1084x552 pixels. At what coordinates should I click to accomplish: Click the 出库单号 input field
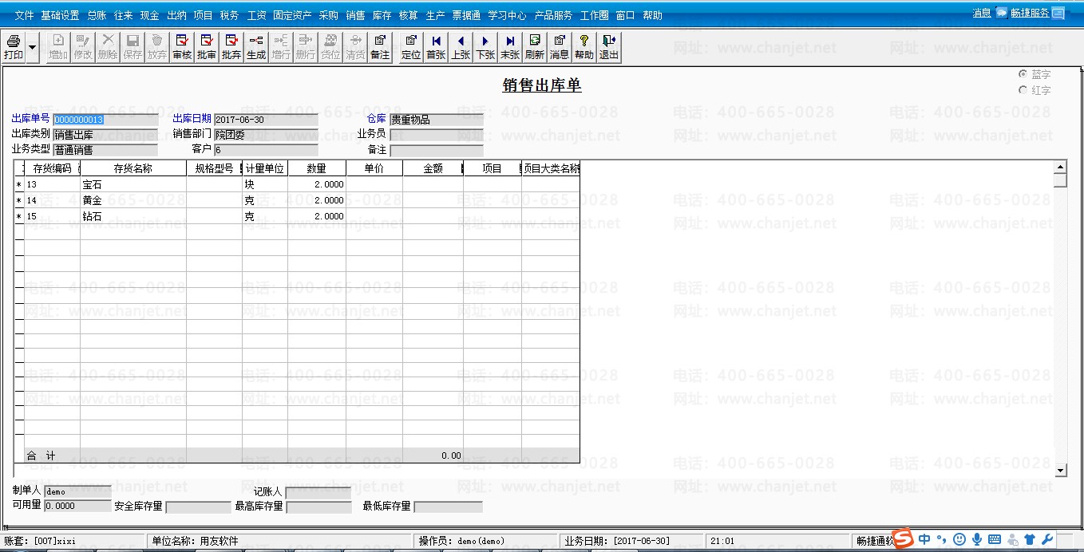pos(105,120)
